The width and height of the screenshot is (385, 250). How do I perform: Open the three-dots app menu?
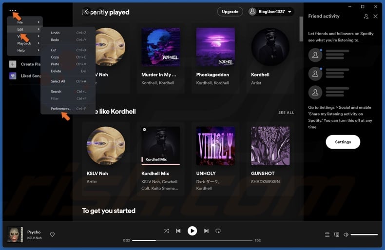click(13, 10)
